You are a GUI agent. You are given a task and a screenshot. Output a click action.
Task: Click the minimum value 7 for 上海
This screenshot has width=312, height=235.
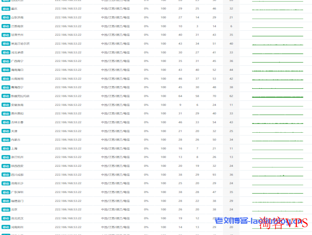[x=197, y=148]
